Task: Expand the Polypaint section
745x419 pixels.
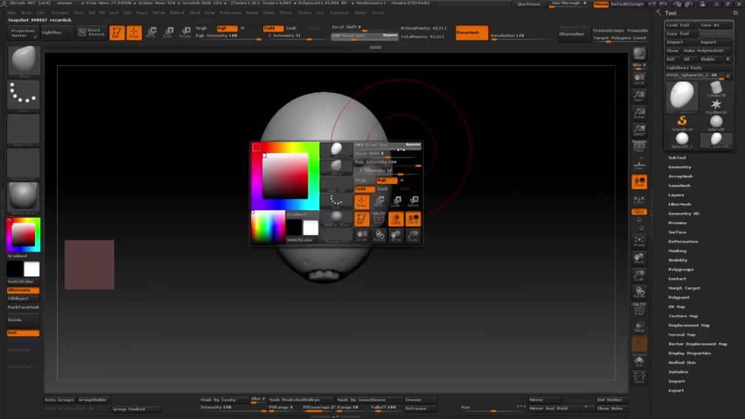Action: coord(679,297)
